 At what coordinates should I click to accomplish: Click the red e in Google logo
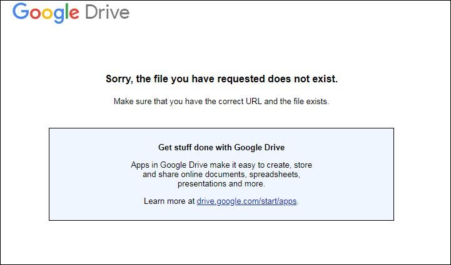coord(74,14)
